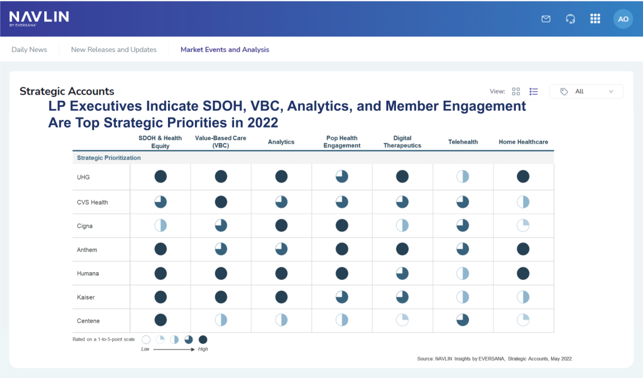Click CVS Health's SDOH rating circle

point(160,202)
